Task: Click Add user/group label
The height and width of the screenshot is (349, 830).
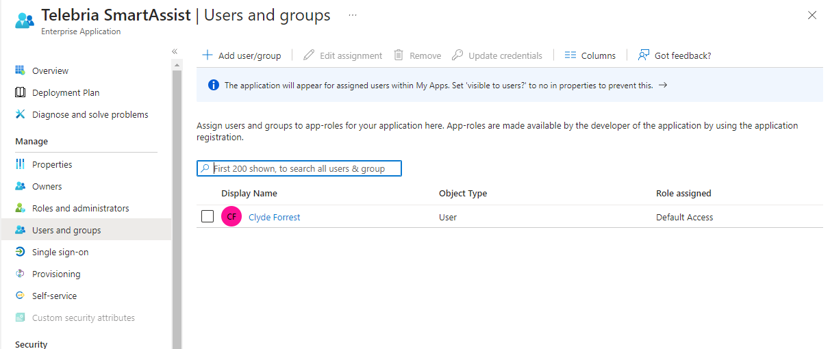Action: [x=249, y=55]
